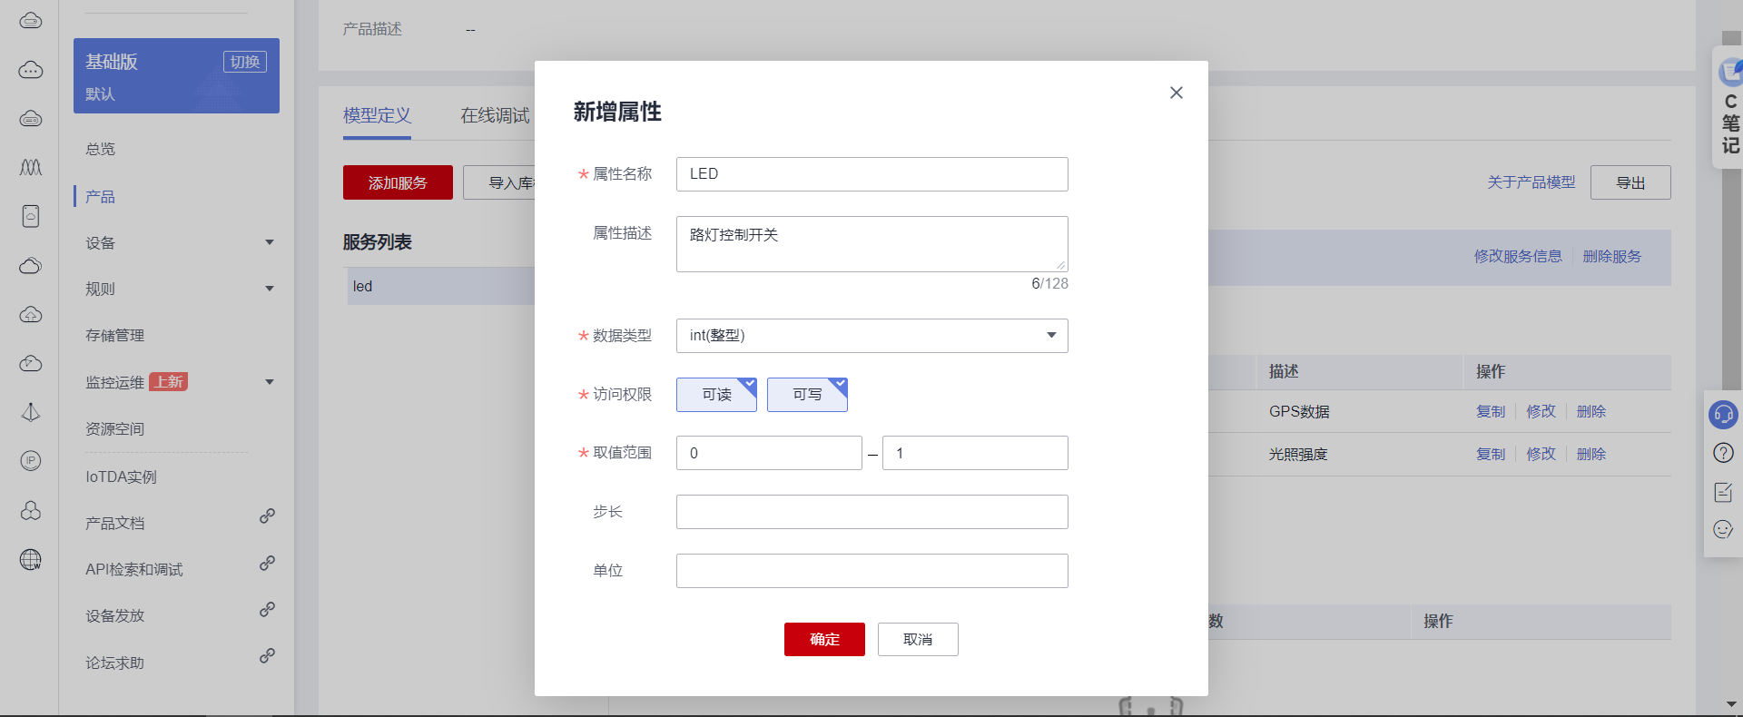1743x717 pixels.
Task: Select the three-hexagon cluster icon in left rail
Action: pos(31,510)
